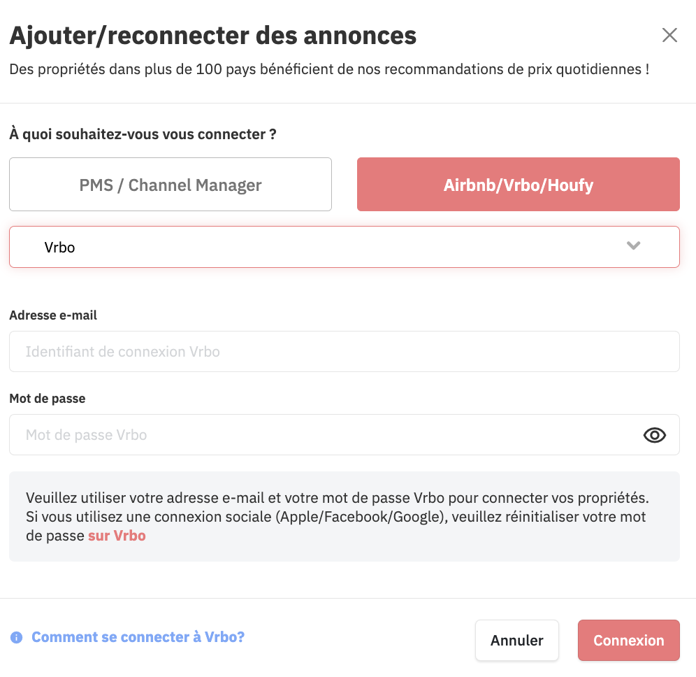The image size is (696, 677).
Task: Close the Ajouter/reconnecter des annonces dialog
Action: click(669, 35)
